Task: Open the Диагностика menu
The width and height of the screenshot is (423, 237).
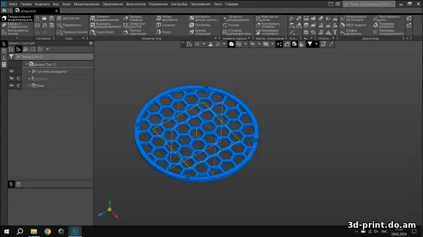Action: coord(135,4)
